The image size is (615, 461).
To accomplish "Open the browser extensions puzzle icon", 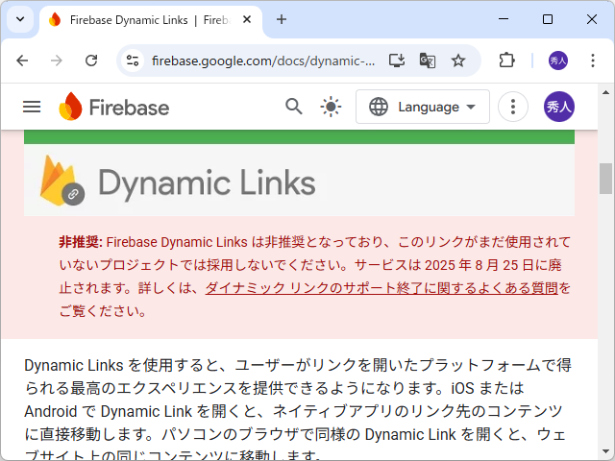I will [506, 61].
